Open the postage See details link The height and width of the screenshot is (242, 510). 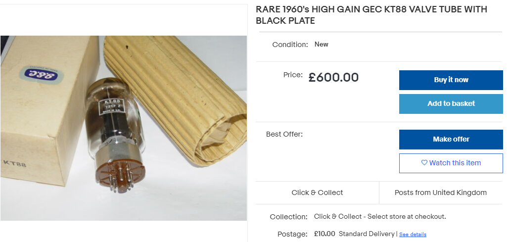coord(413,234)
